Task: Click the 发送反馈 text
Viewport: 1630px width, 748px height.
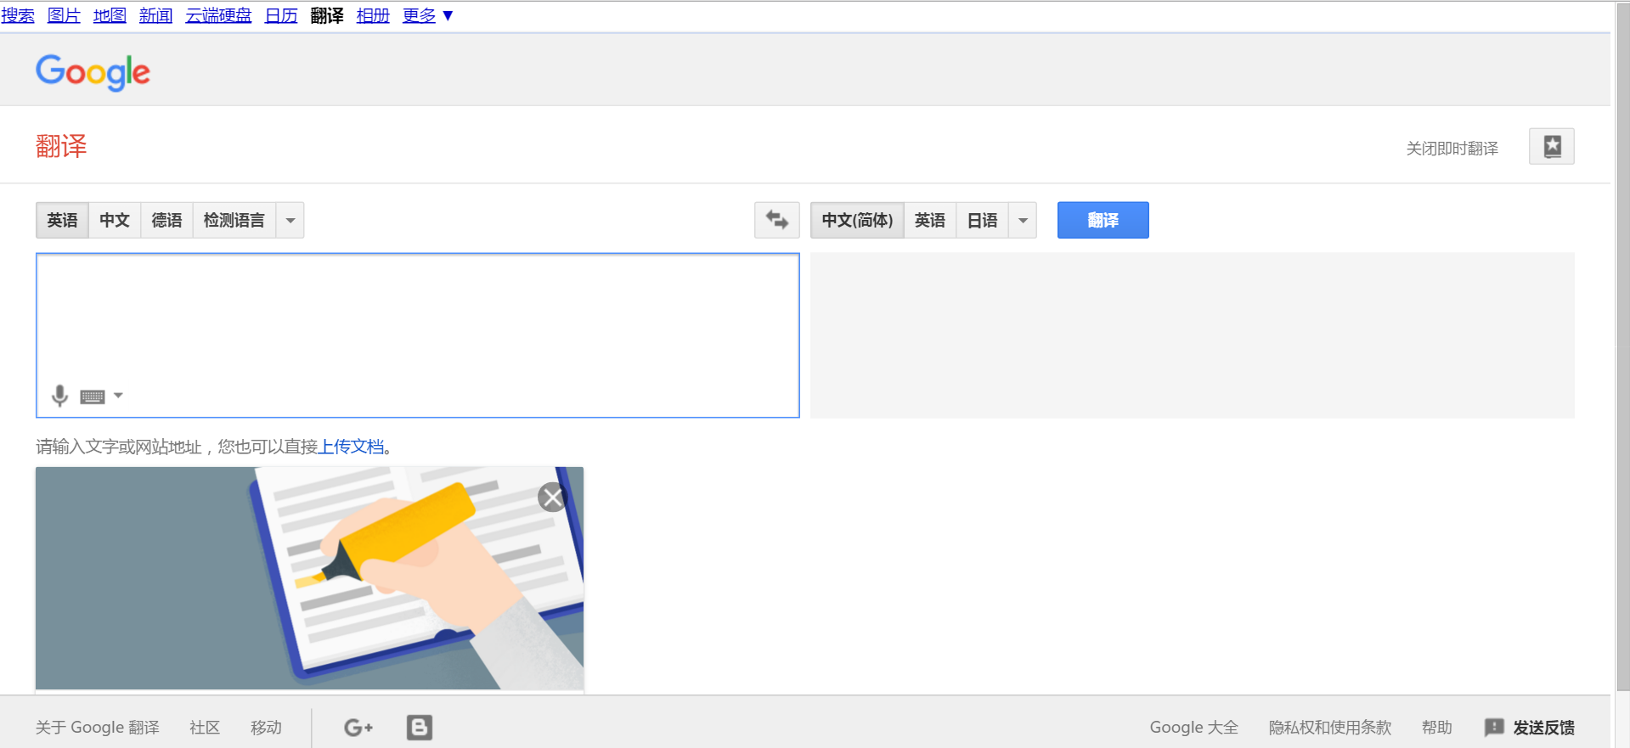Action: (x=1543, y=728)
